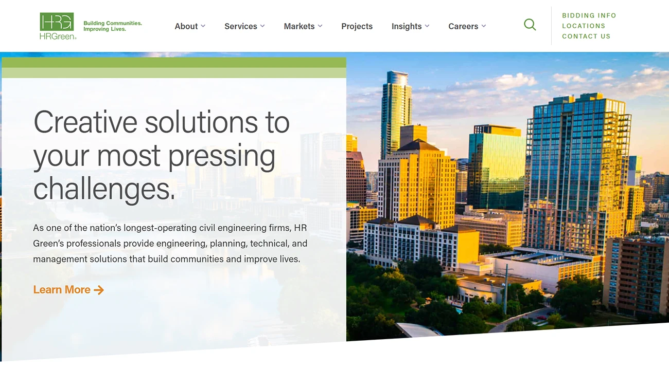The image size is (669, 370).
Task: Open the Careers dropdown chevron
Action: (483, 26)
